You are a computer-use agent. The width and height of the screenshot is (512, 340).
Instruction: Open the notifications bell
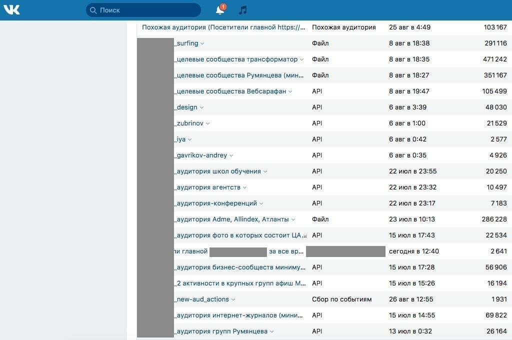[x=220, y=10]
